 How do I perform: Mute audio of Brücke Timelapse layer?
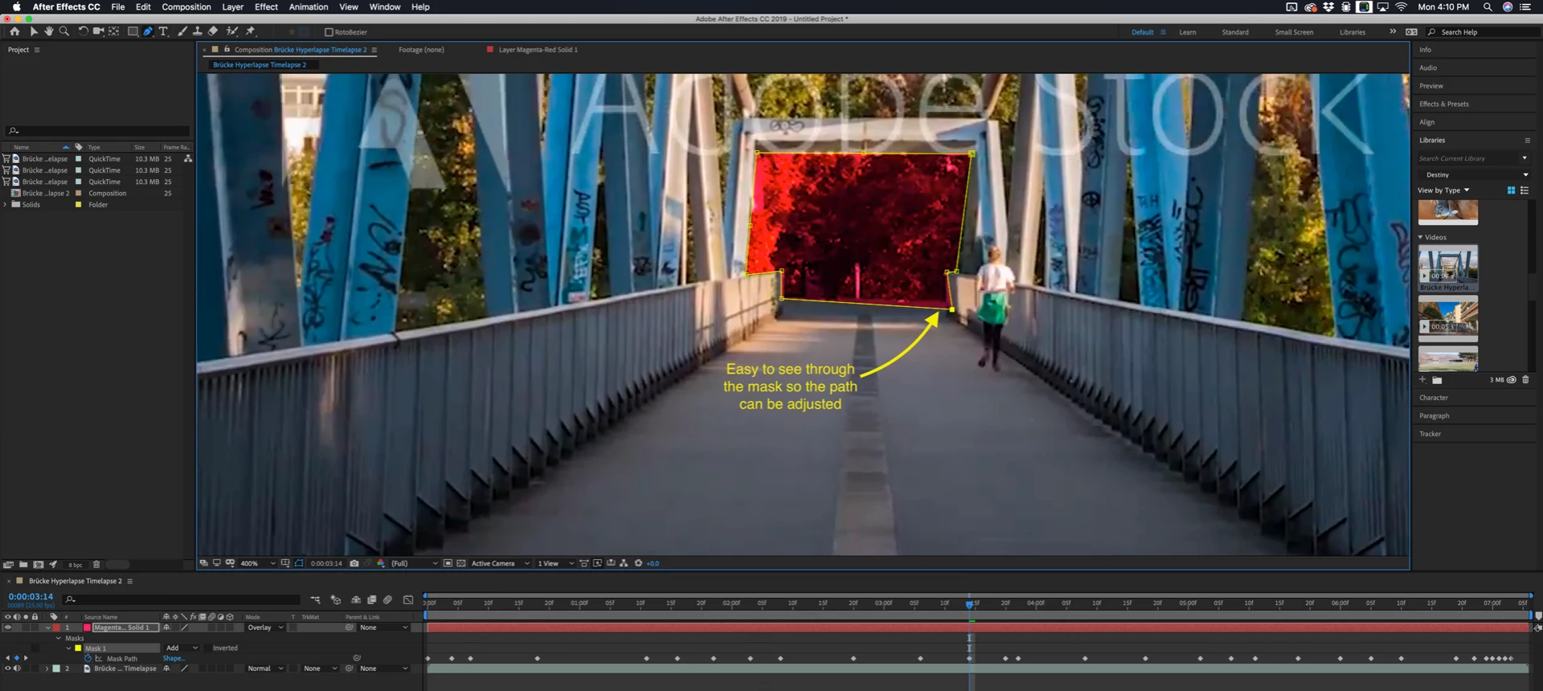coord(17,669)
